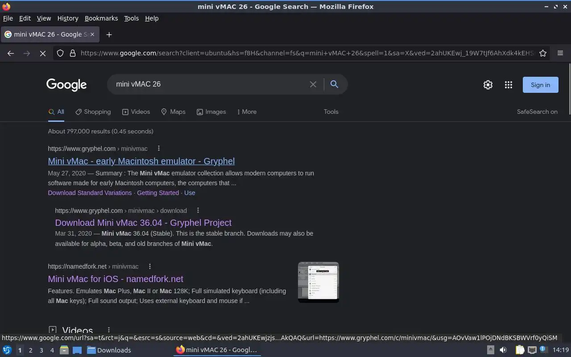Close the mini vMAC 26 tab

click(x=93, y=34)
